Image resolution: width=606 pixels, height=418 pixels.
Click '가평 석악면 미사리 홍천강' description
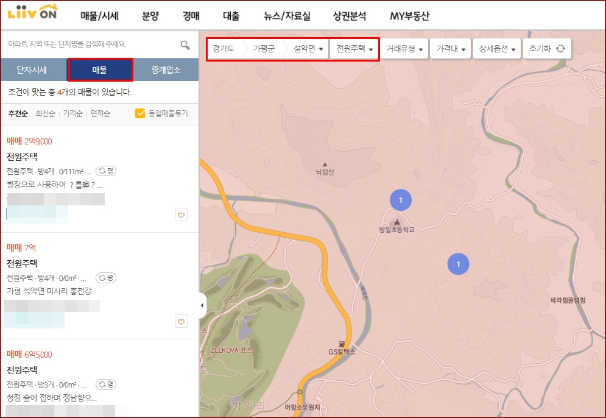(52, 291)
